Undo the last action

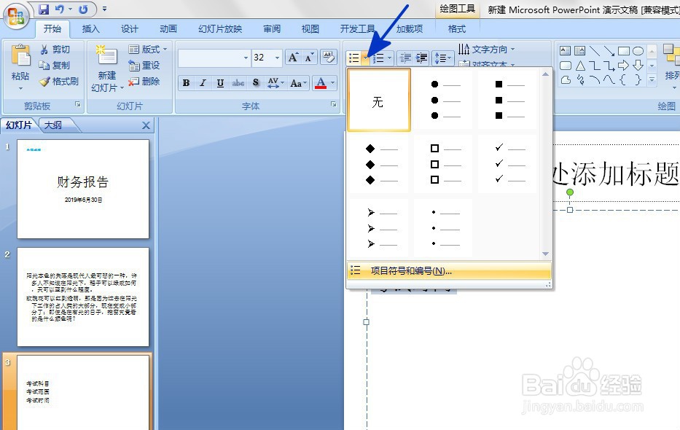[x=60, y=9]
